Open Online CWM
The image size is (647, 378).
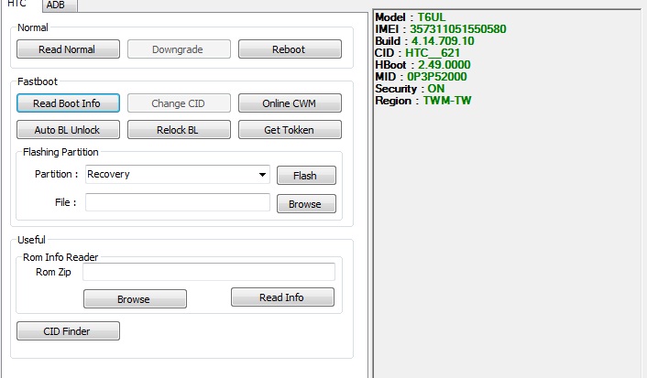click(290, 103)
